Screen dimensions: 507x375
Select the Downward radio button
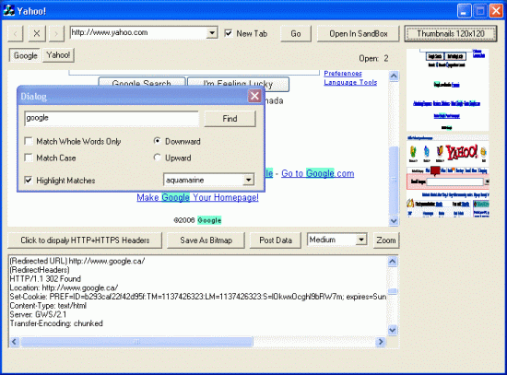pyautogui.click(x=157, y=141)
